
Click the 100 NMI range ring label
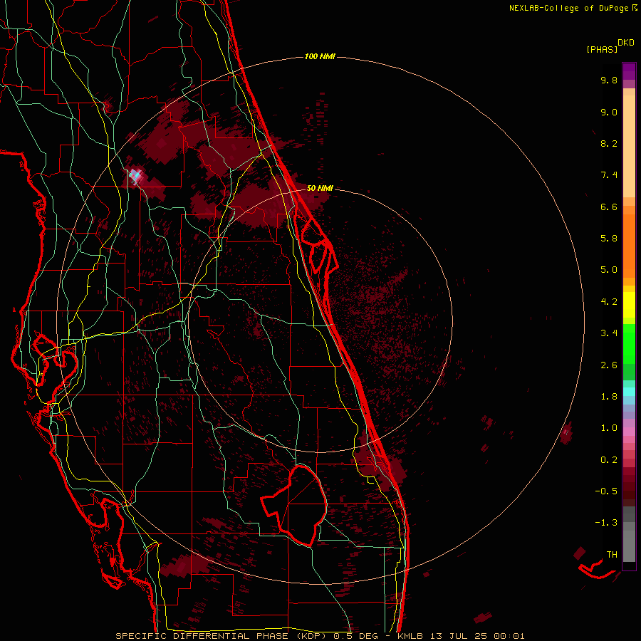(x=320, y=56)
